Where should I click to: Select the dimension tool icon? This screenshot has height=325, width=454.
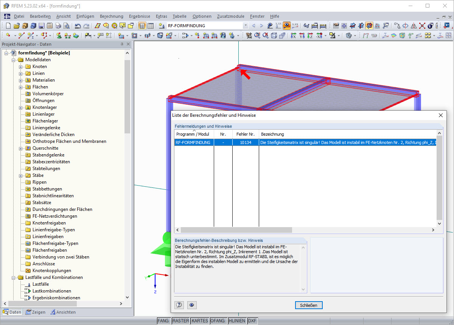tap(88, 36)
